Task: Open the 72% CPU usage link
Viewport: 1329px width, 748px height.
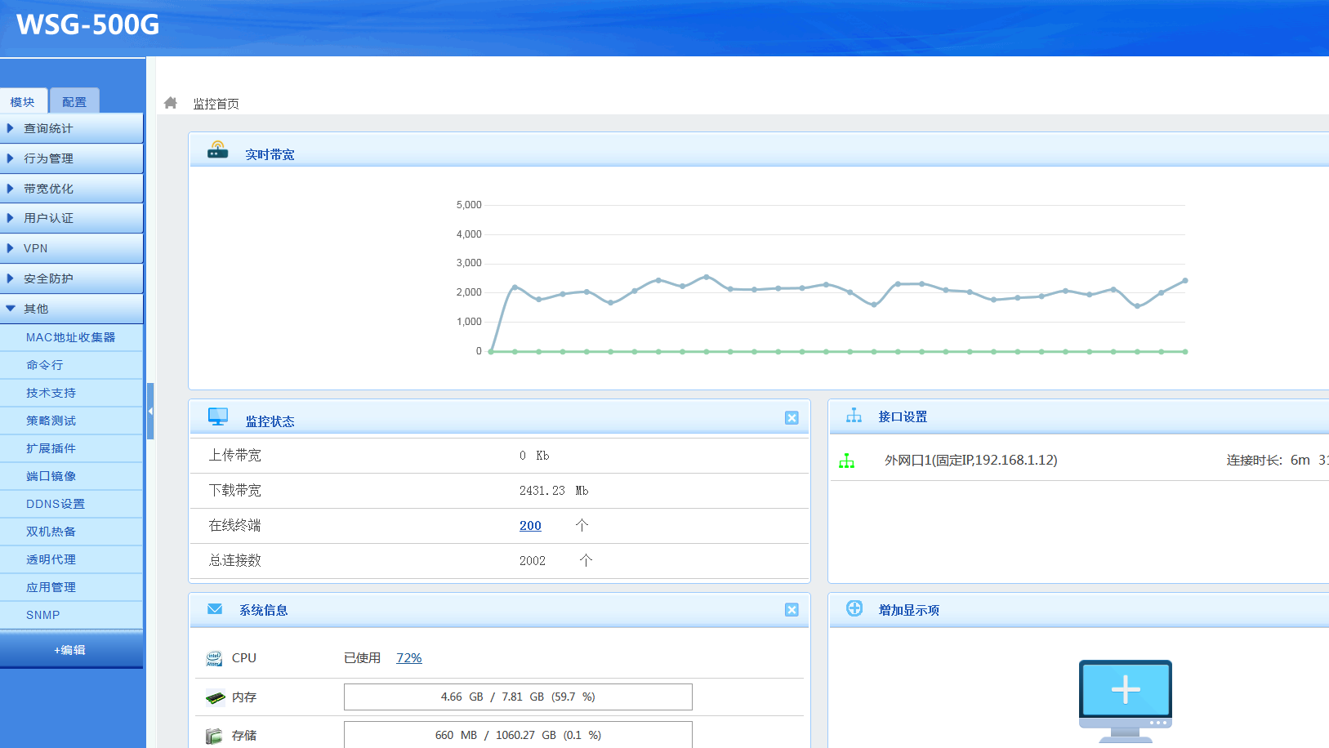Action: coord(409,658)
